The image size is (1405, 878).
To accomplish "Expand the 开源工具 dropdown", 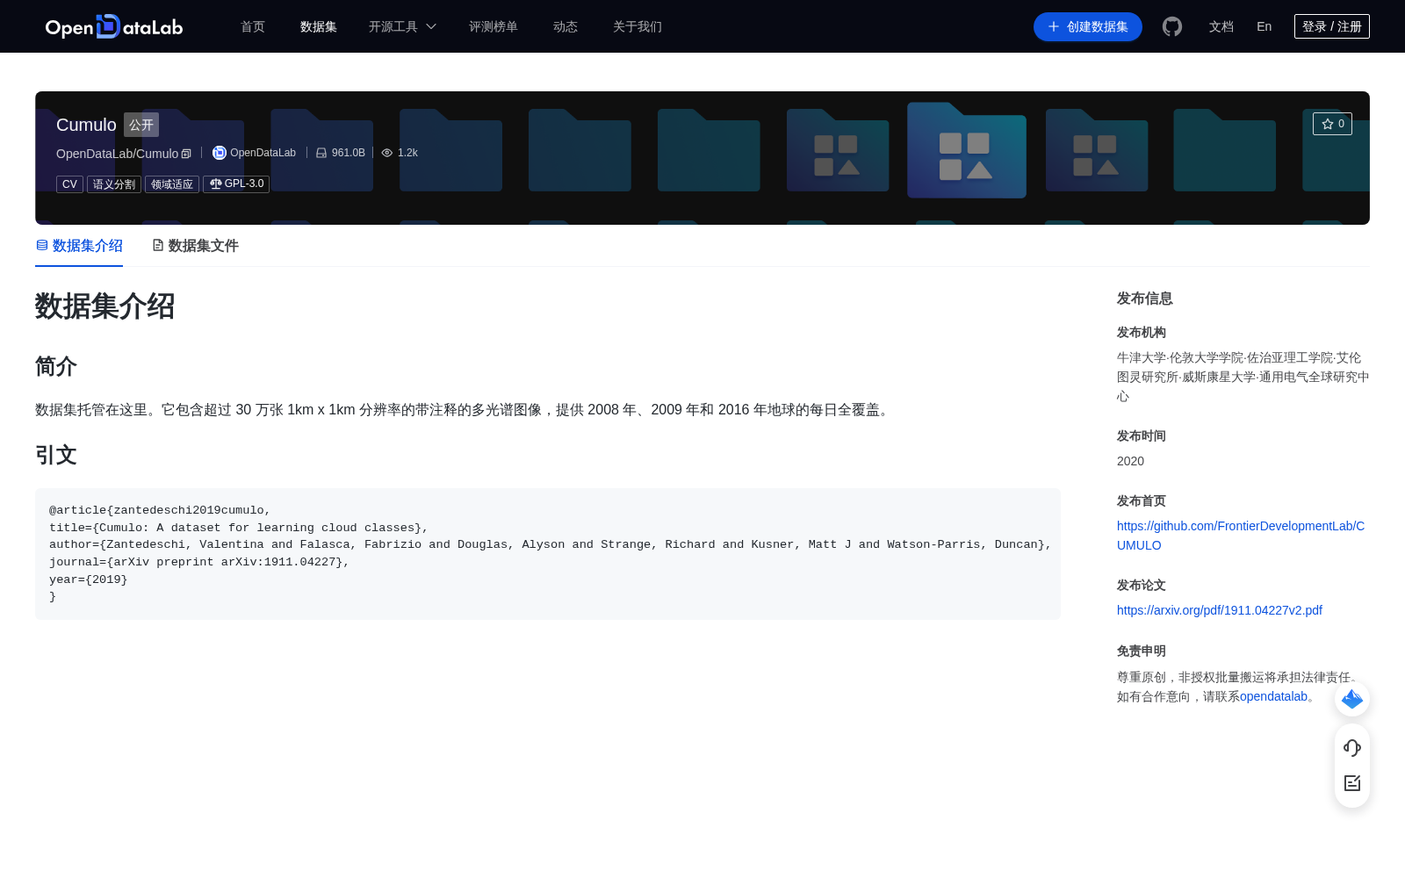I will pyautogui.click(x=402, y=26).
